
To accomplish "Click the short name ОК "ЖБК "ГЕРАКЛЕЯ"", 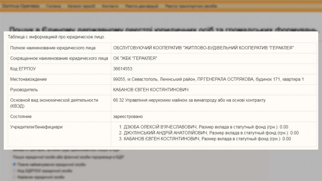I will coord(135,58).
